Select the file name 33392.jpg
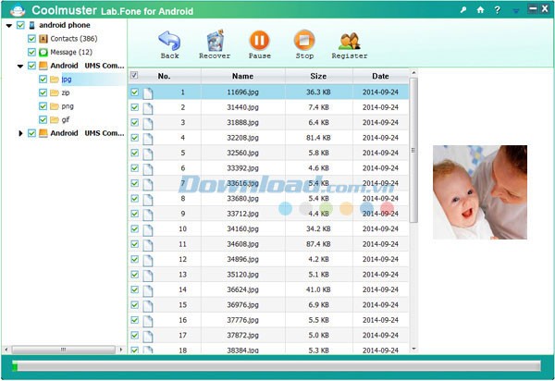The width and height of the screenshot is (555, 381). pyautogui.click(x=242, y=168)
